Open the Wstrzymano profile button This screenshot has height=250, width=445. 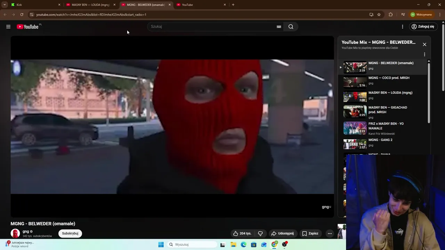click(421, 15)
